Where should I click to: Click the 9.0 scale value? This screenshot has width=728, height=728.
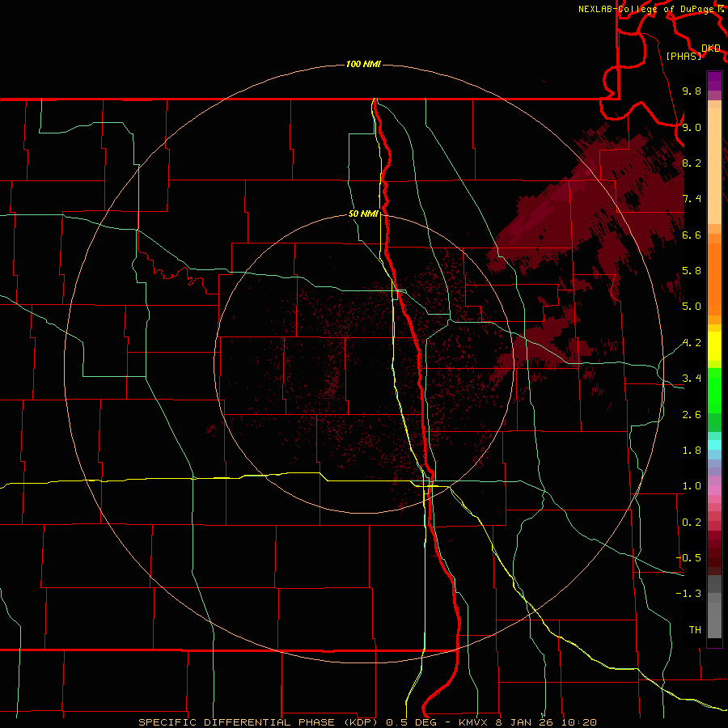692,127
